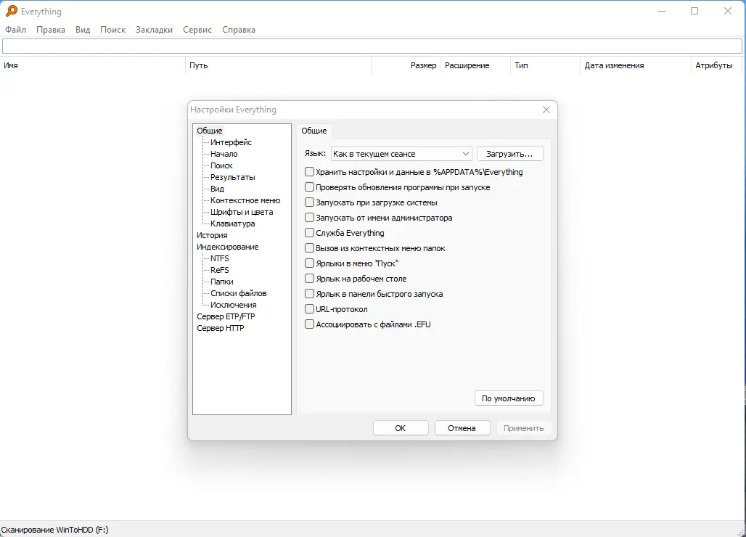
Task: Minimize the Everything main window
Action: (x=661, y=11)
